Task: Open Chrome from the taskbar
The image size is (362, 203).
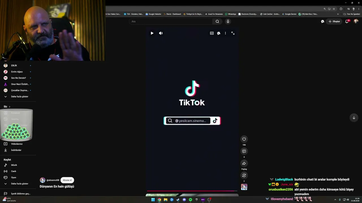Action: click(x=159, y=200)
